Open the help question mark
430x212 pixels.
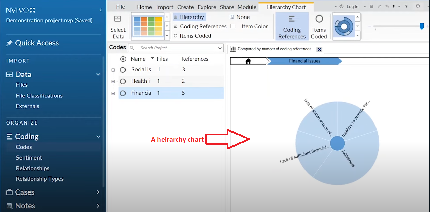[406, 6]
